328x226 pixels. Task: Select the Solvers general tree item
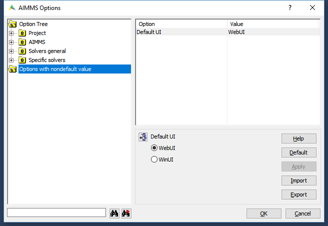click(47, 51)
